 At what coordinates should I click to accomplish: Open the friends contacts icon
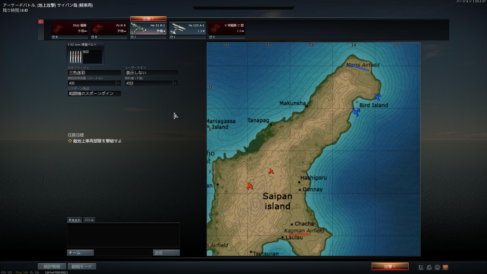pos(429,267)
